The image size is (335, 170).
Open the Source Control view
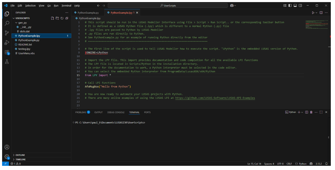click(7, 33)
